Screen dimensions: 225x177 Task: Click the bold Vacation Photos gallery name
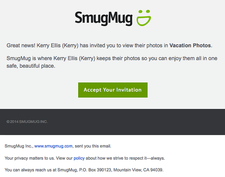191,46
